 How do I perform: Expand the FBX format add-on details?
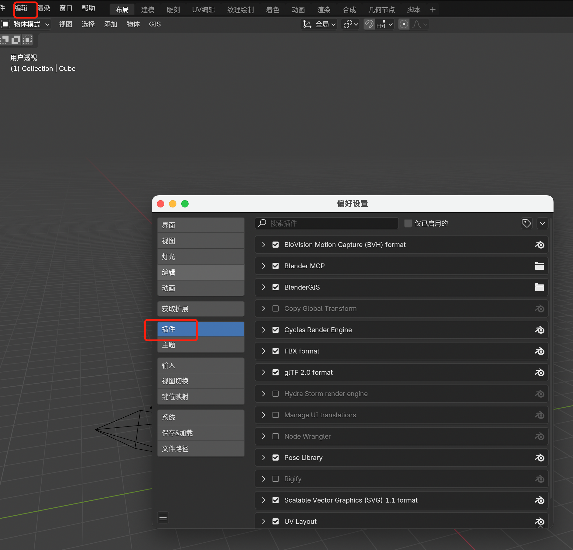[264, 351]
